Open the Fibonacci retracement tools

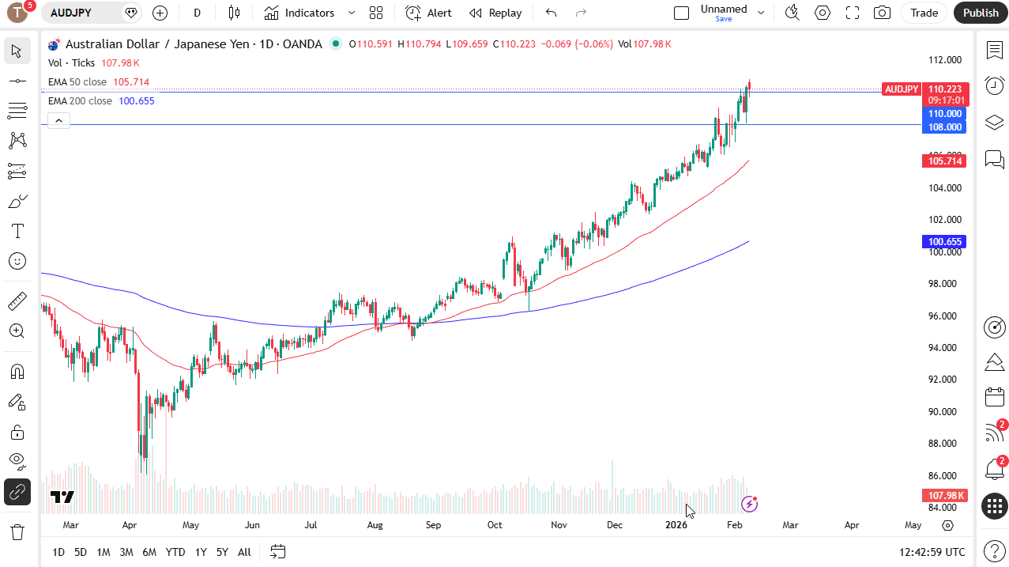coord(17,111)
